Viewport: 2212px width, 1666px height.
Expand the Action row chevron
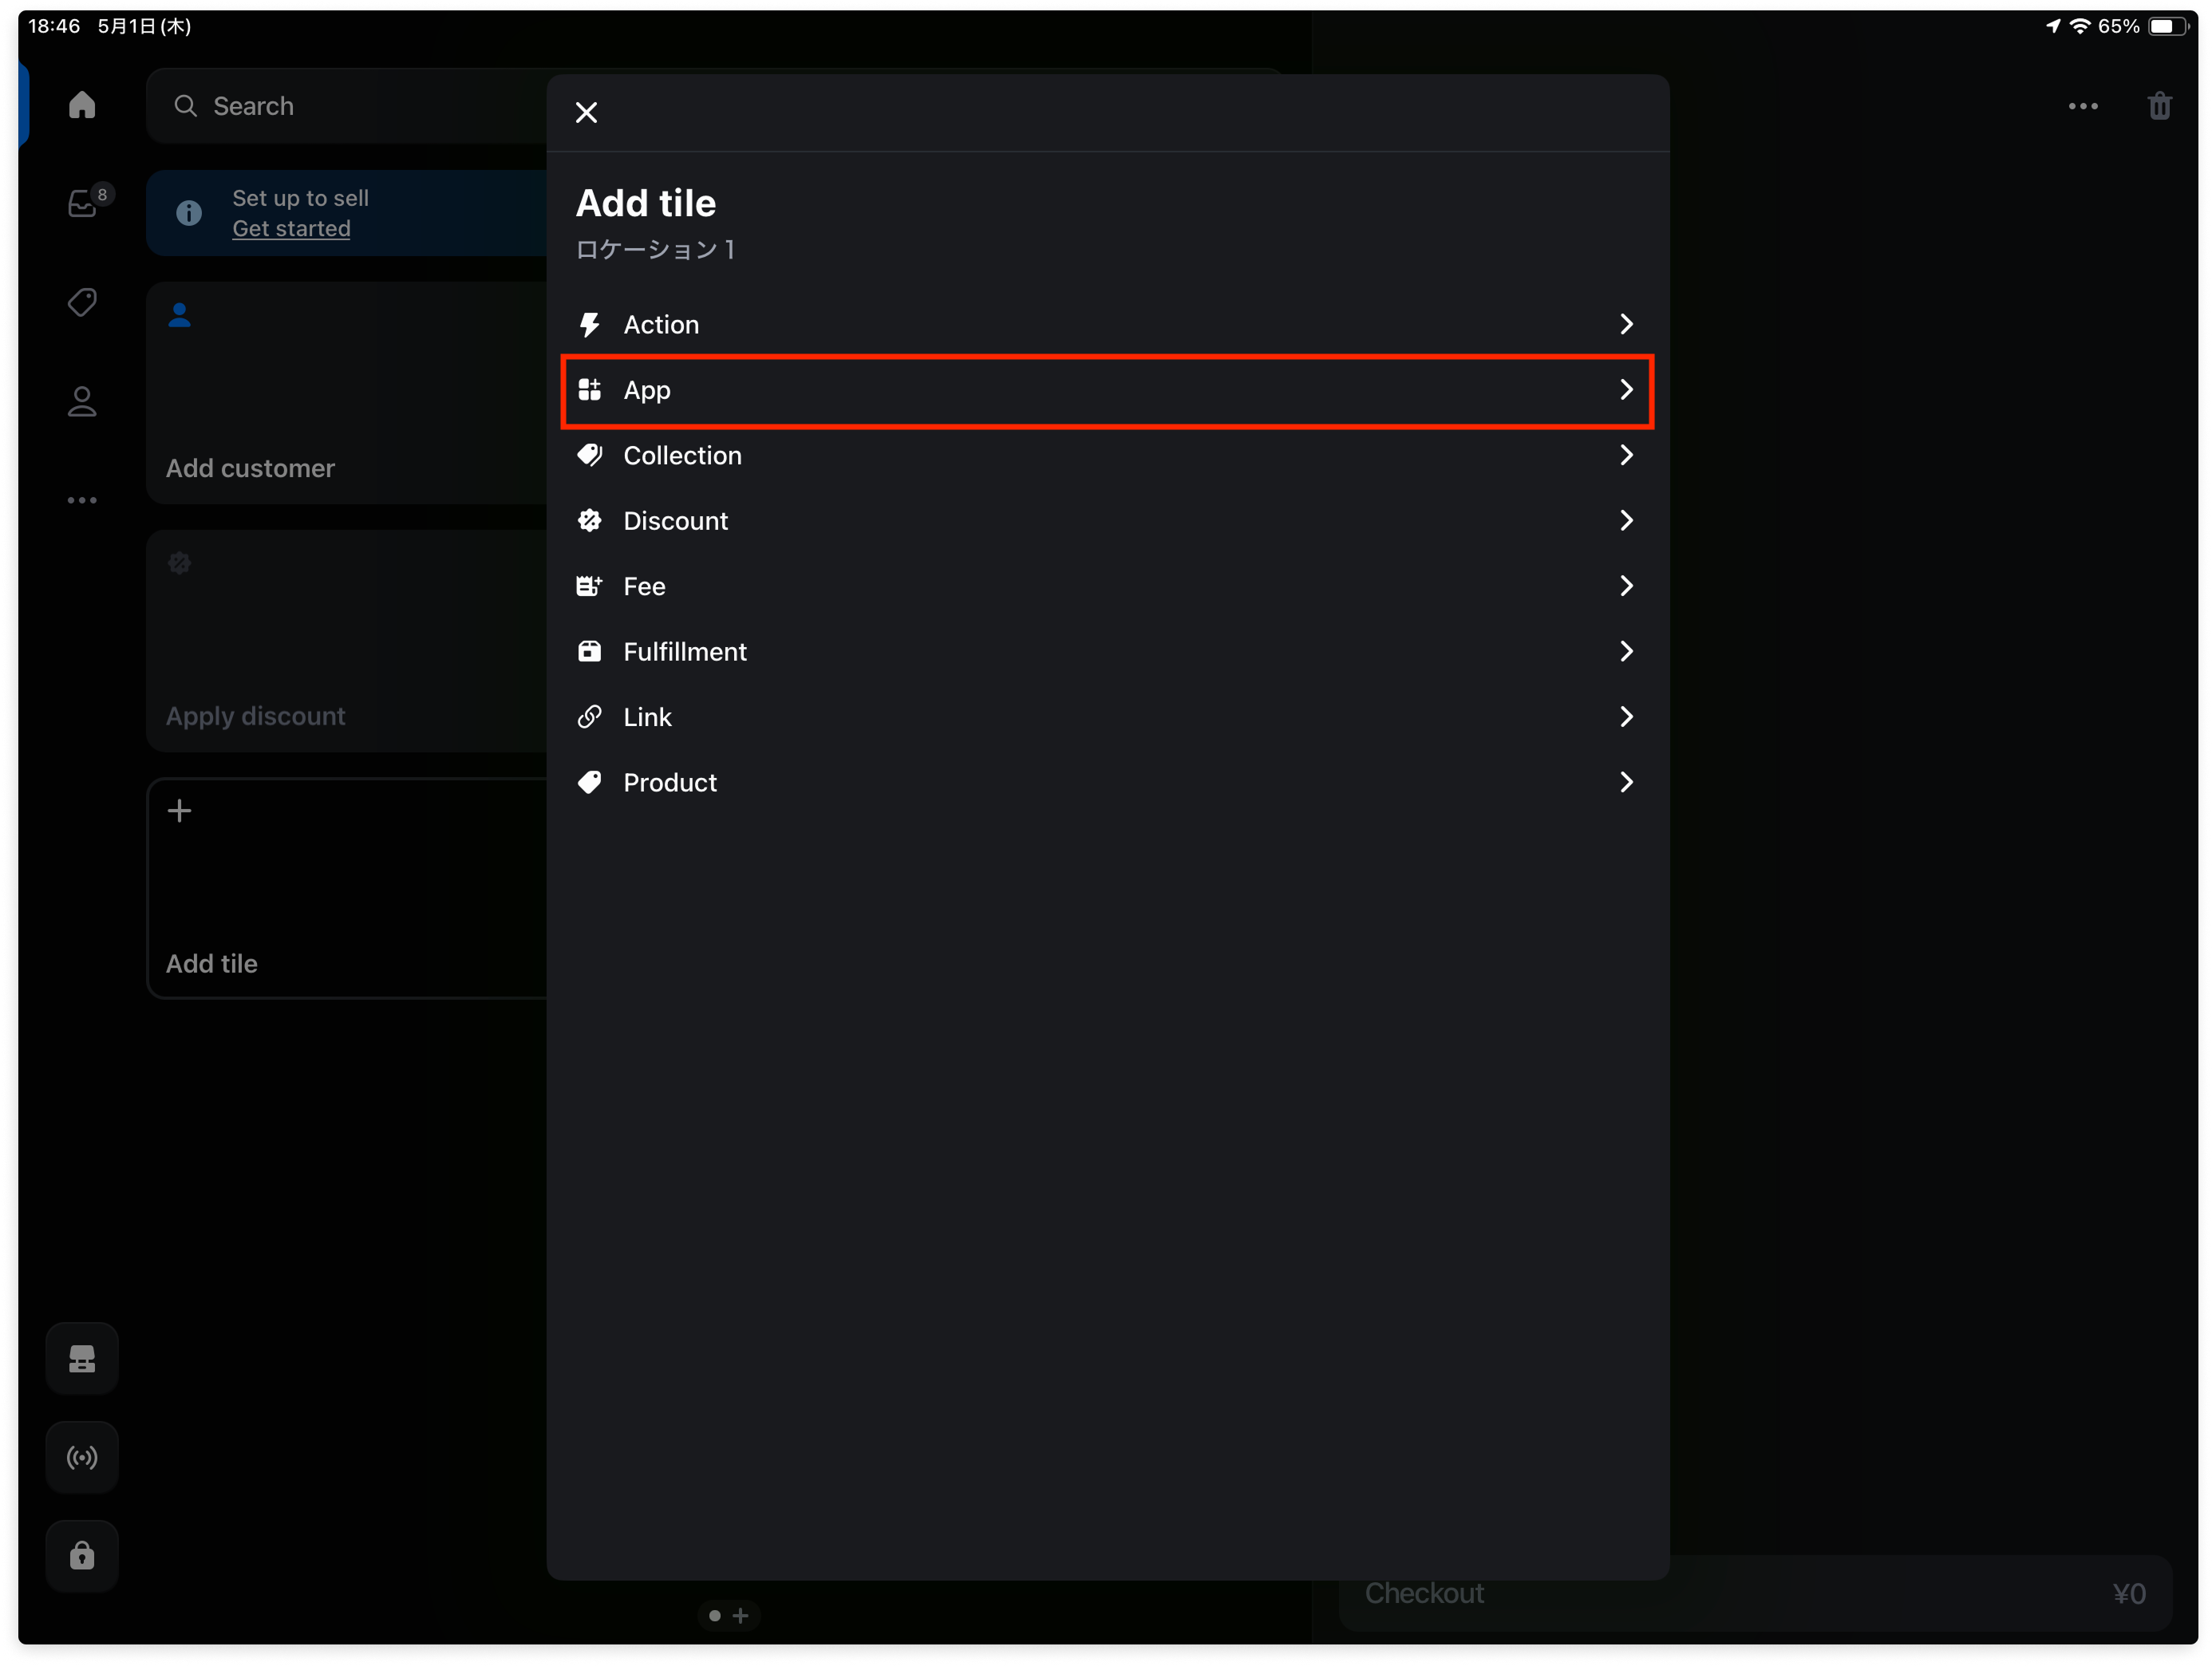(1627, 324)
